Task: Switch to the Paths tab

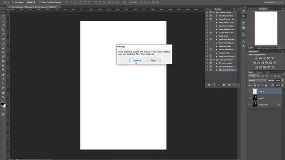Action: 268,72
